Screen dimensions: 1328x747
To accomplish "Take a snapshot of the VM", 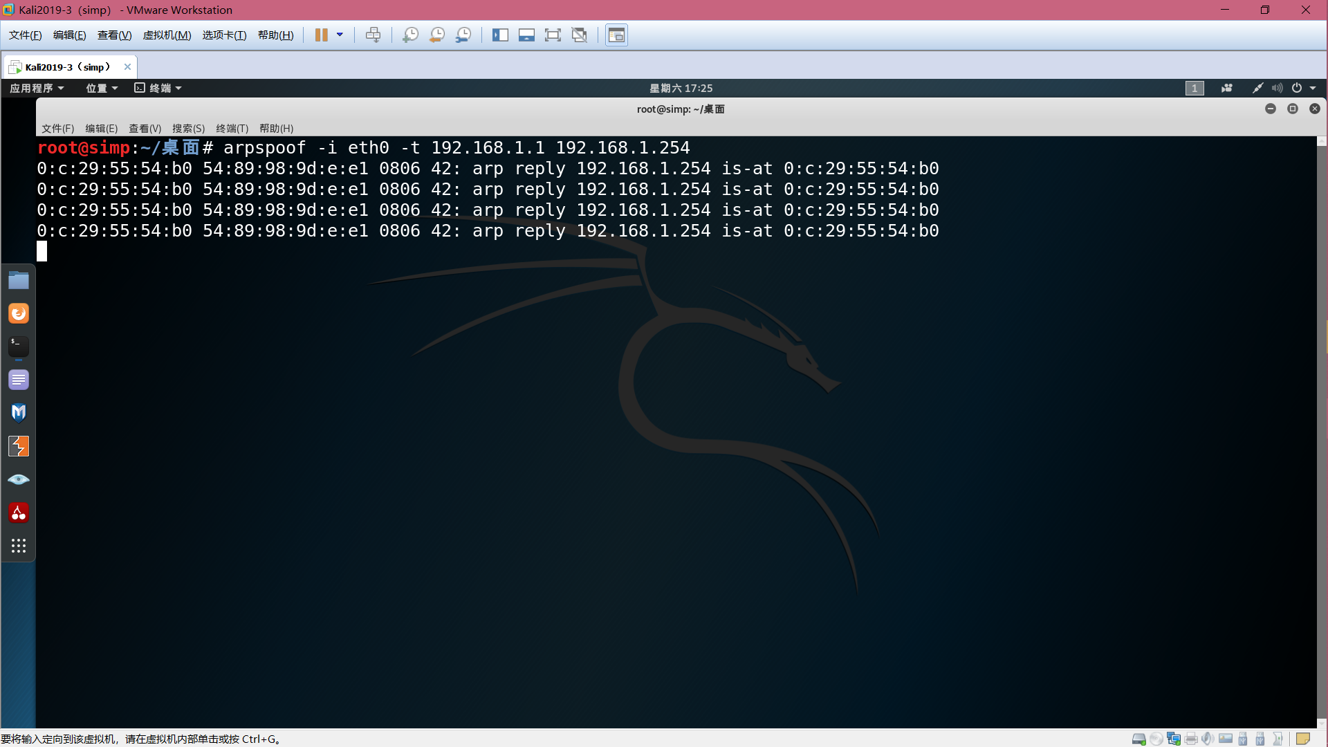I will [x=410, y=35].
